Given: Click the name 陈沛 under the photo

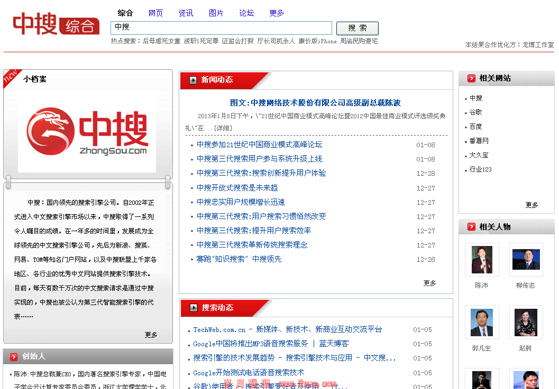Looking at the screenshot, I should coord(481,286).
